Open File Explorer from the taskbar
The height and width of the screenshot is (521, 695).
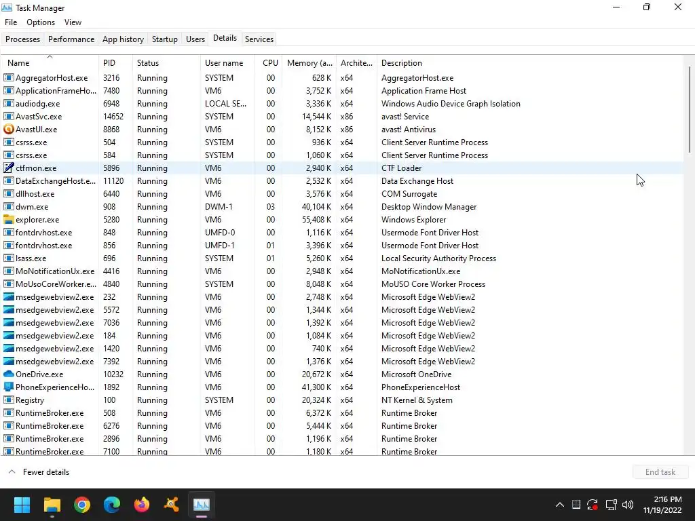pyautogui.click(x=52, y=505)
